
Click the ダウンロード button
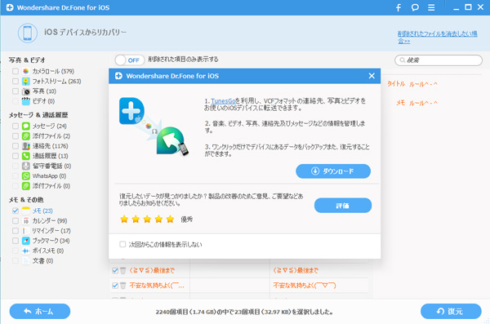point(333,171)
